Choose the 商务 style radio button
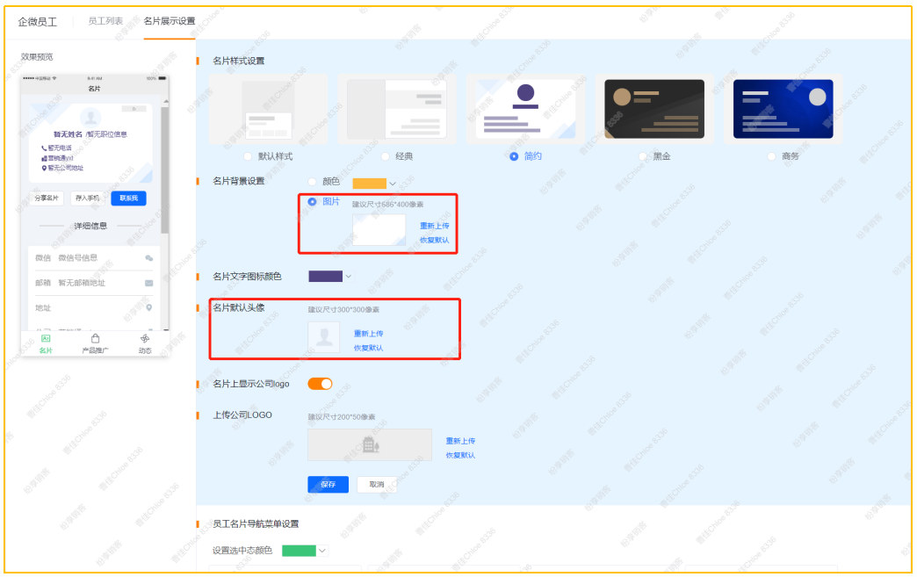Viewport: 917px width, 577px height. [x=771, y=156]
